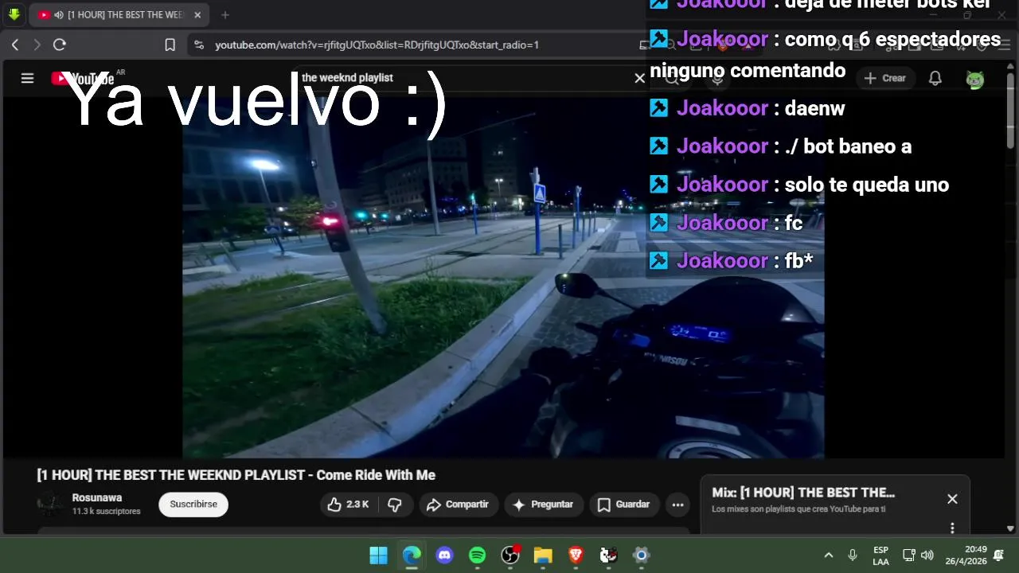1019x573 pixels.
Task: Go back to the previous page
Action: pyautogui.click(x=14, y=45)
